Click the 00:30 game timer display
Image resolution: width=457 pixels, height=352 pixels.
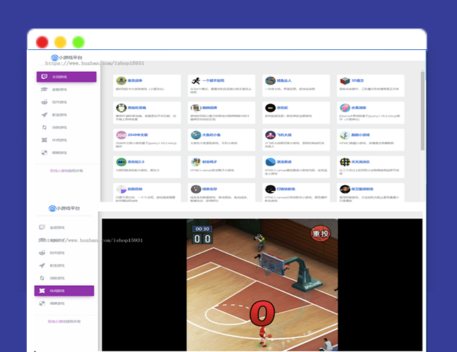pos(202,229)
